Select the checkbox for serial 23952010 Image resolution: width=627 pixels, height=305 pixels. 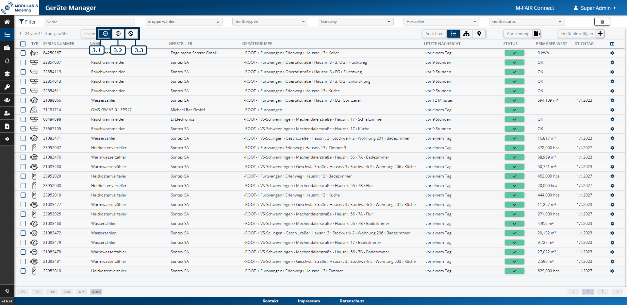(23, 271)
